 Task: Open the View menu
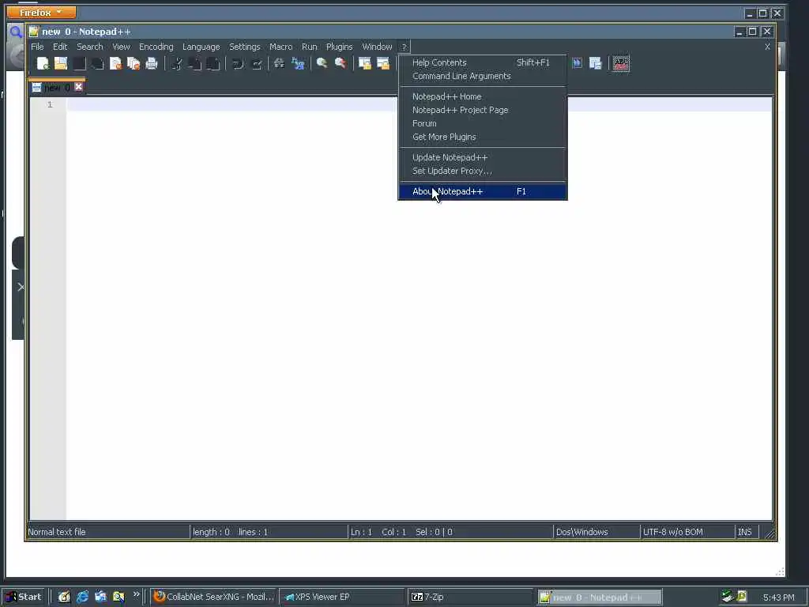coord(121,47)
